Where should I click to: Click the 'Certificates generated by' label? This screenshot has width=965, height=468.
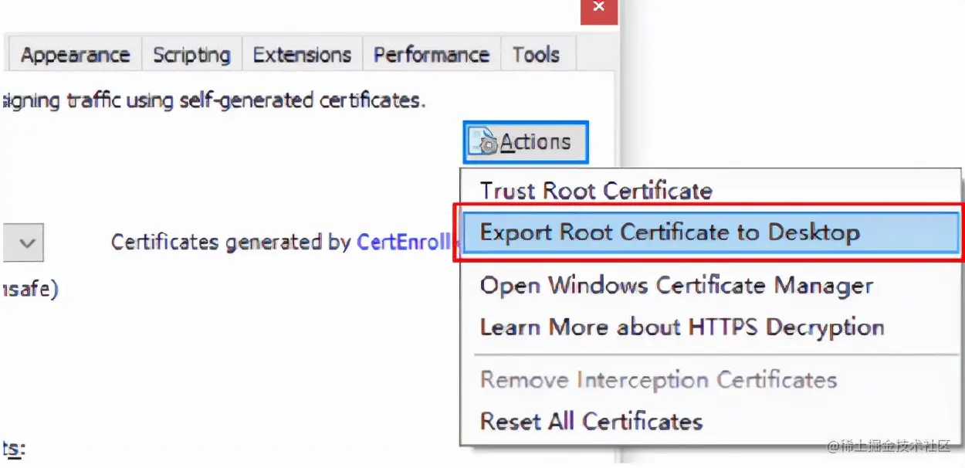[x=232, y=242]
